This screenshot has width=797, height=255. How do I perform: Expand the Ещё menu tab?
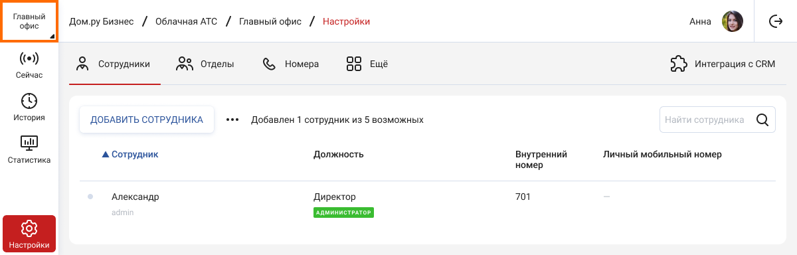point(367,64)
